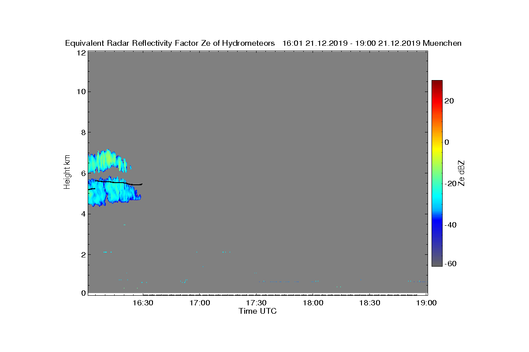Click the upper cloud layer near 6.5 km

pyautogui.click(x=107, y=161)
